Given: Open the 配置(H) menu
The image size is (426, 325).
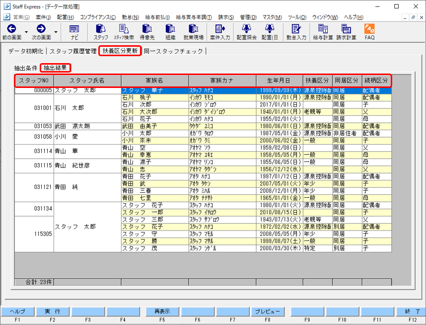Looking at the screenshot, I should (66, 17).
